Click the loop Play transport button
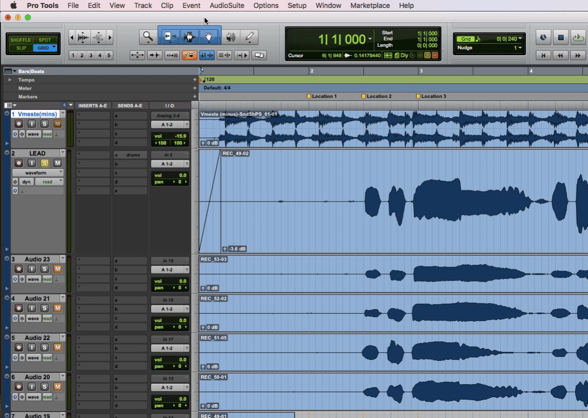The width and height of the screenshot is (588, 418). click(x=578, y=37)
